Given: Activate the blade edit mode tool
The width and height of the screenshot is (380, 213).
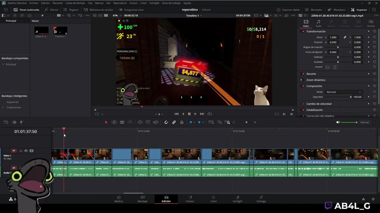Looking at the screenshot, I should point(122,122).
